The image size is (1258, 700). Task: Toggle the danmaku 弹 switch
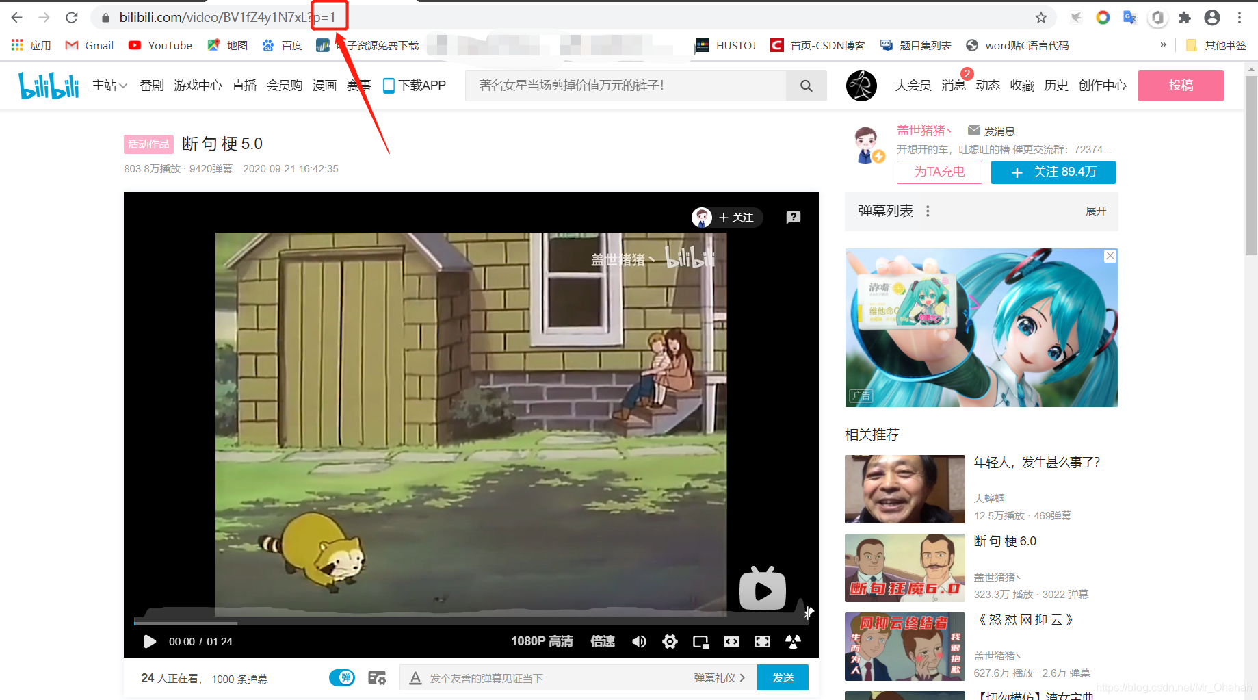point(342,678)
